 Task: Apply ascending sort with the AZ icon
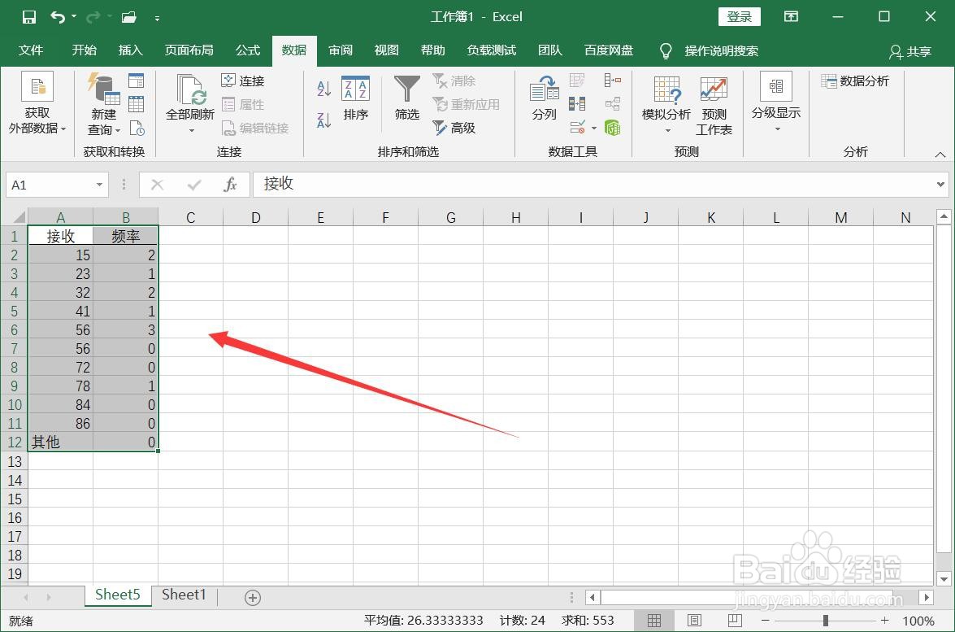click(x=322, y=88)
